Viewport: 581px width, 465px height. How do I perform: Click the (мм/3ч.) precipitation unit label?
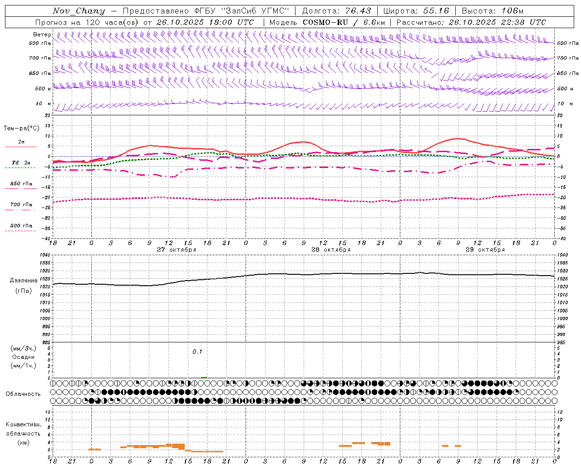(x=23, y=348)
